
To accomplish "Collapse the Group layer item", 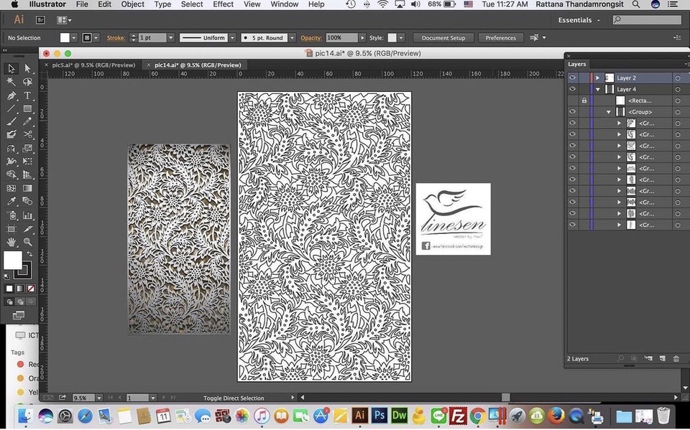I will click(x=609, y=112).
